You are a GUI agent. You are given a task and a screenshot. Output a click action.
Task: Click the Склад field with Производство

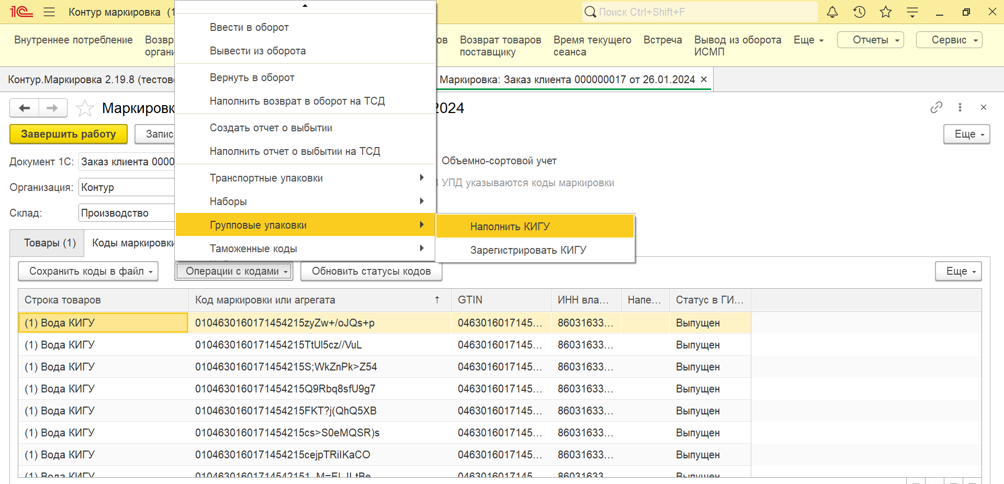[x=127, y=213]
